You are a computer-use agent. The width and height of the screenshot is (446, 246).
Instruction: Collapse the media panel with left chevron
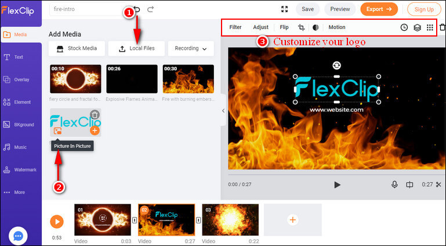(223, 111)
